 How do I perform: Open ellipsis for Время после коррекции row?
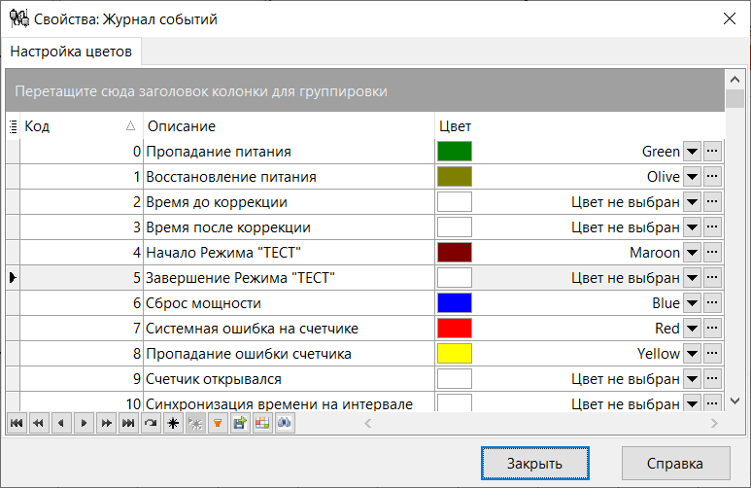[x=713, y=227]
